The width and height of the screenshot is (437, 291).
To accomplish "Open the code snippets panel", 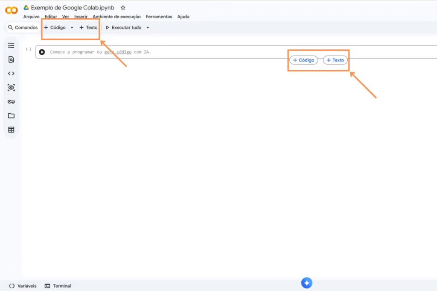I will (11, 73).
